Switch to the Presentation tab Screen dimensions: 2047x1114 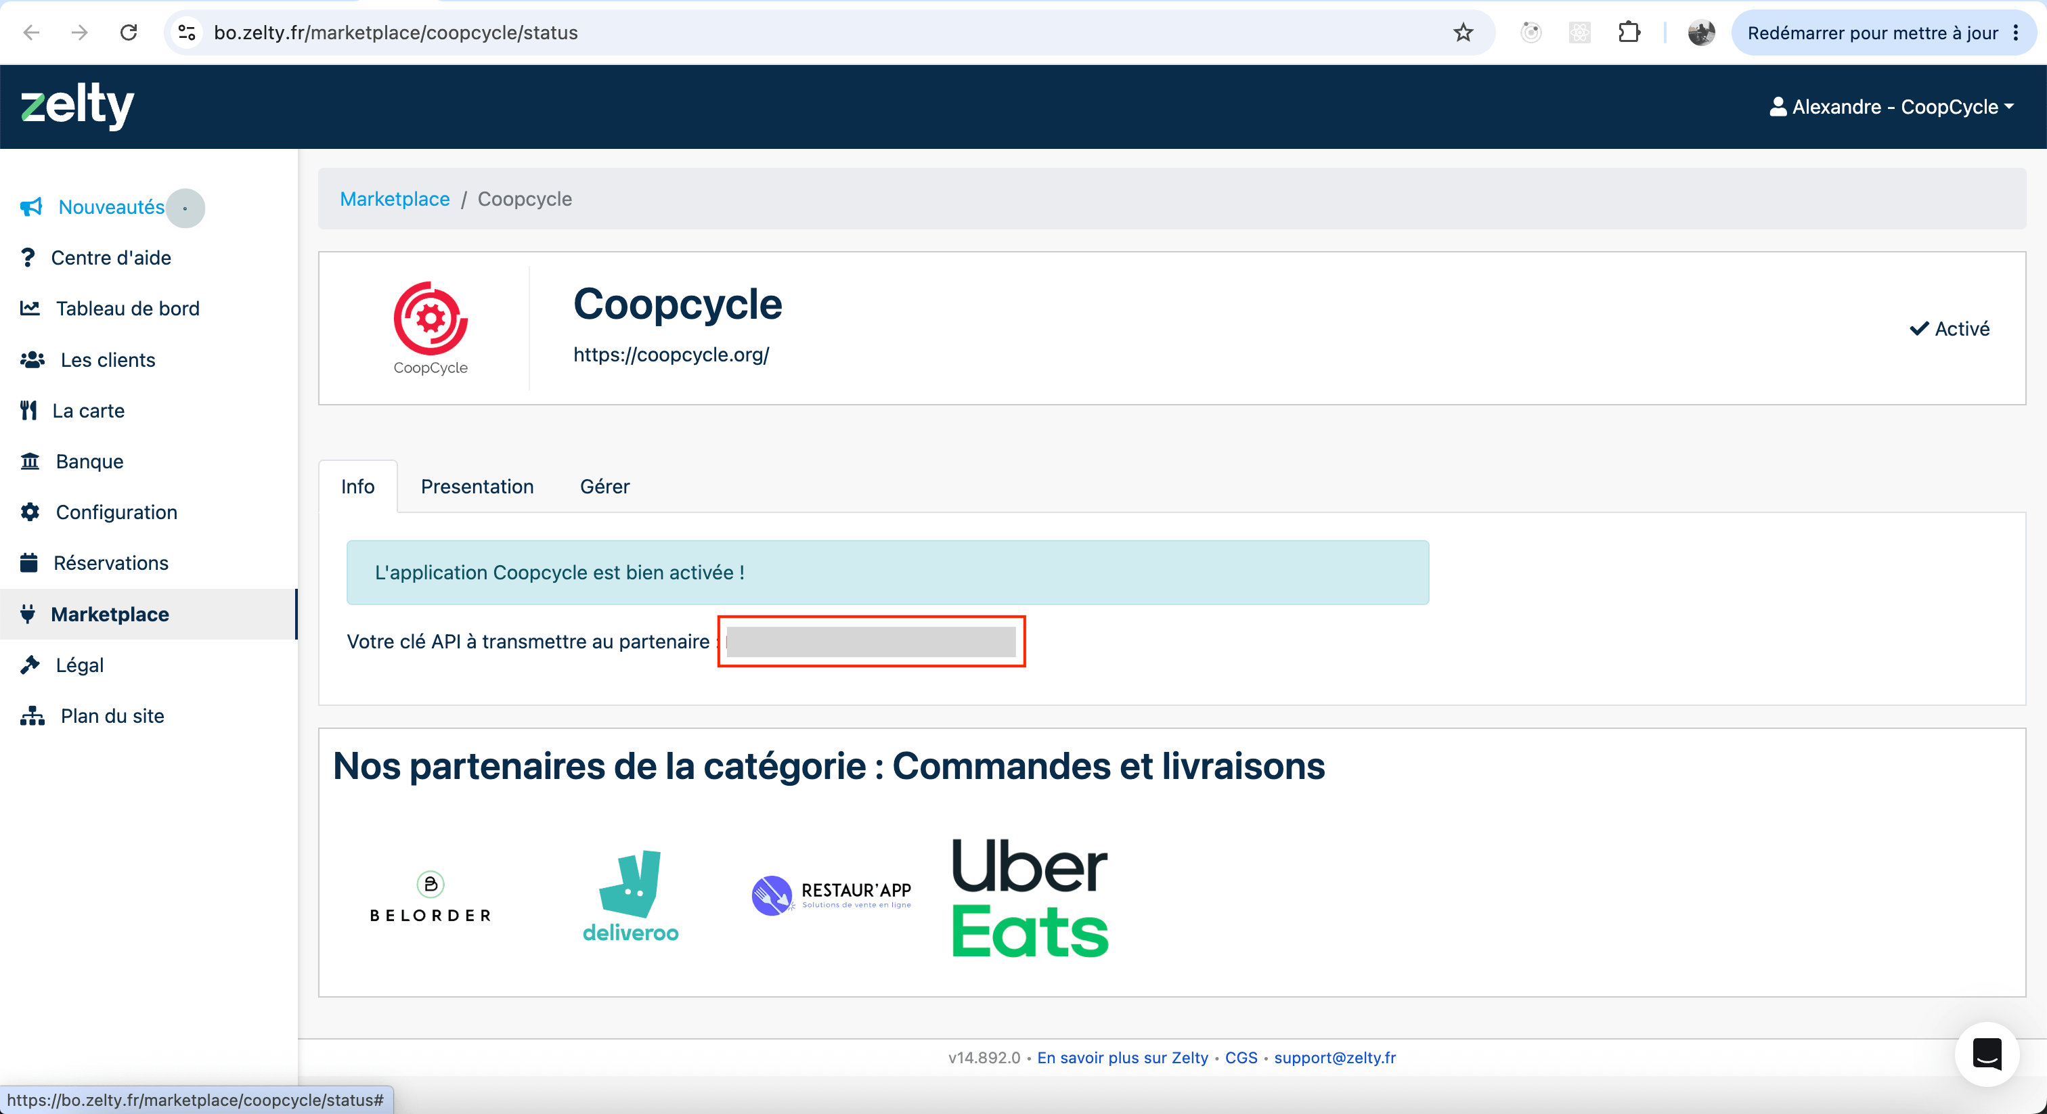click(x=478, y=487)
